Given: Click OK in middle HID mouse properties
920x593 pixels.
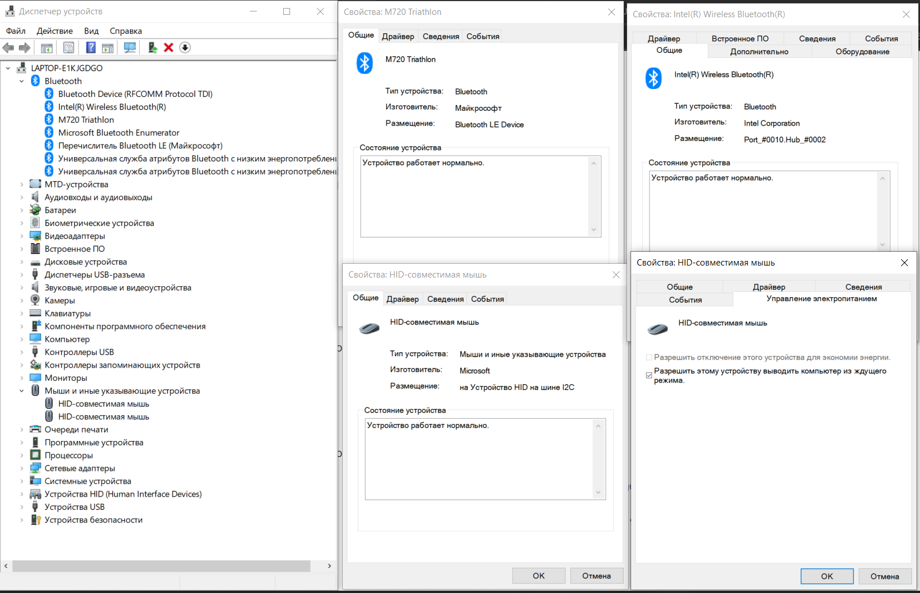Looking at the screenshot, I should coord(539,576).
